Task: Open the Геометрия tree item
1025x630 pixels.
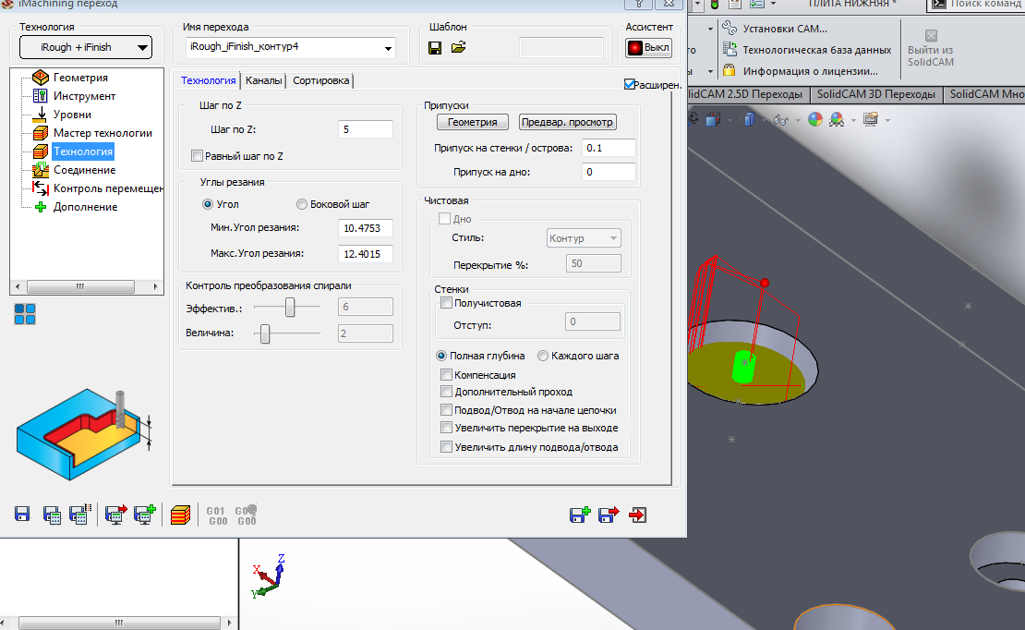Action: tap(79, 78)
